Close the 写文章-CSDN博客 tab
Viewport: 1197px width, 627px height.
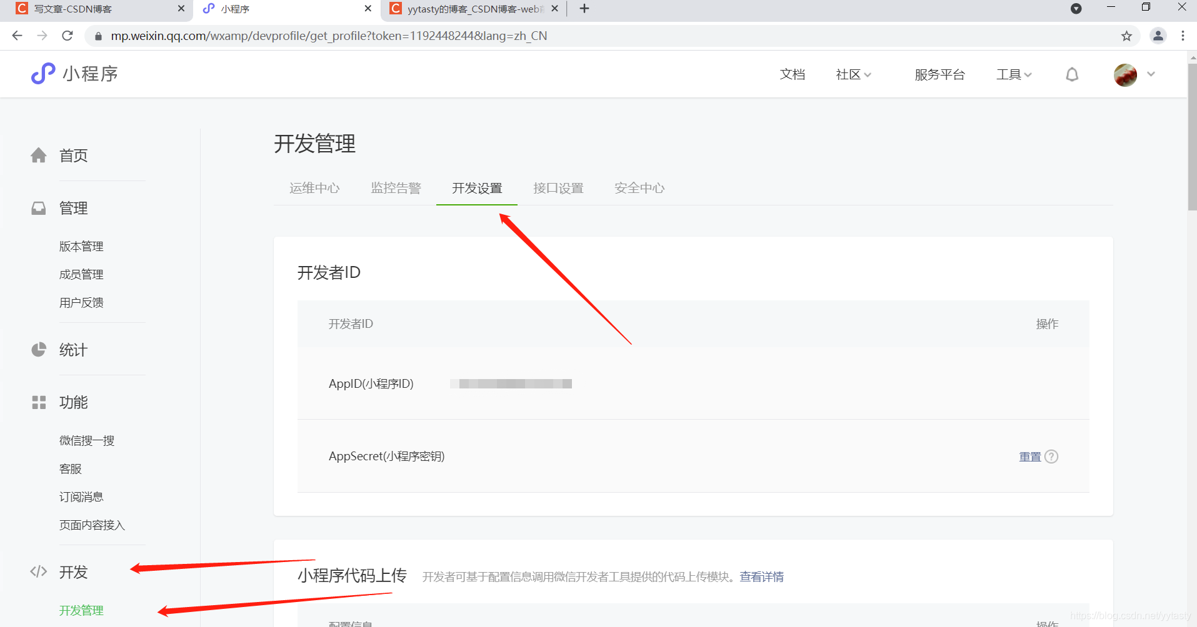181,9
